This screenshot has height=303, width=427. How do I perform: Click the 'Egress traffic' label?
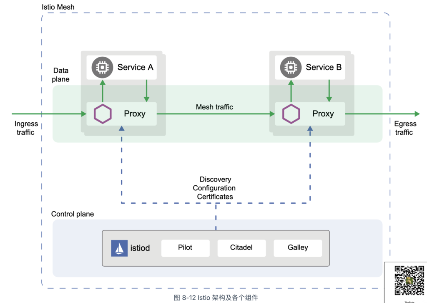(x=405, y=128)
